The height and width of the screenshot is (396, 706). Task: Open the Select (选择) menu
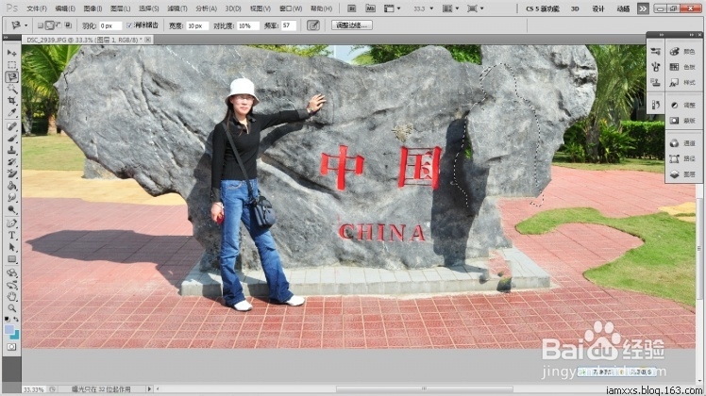[148, 8]
